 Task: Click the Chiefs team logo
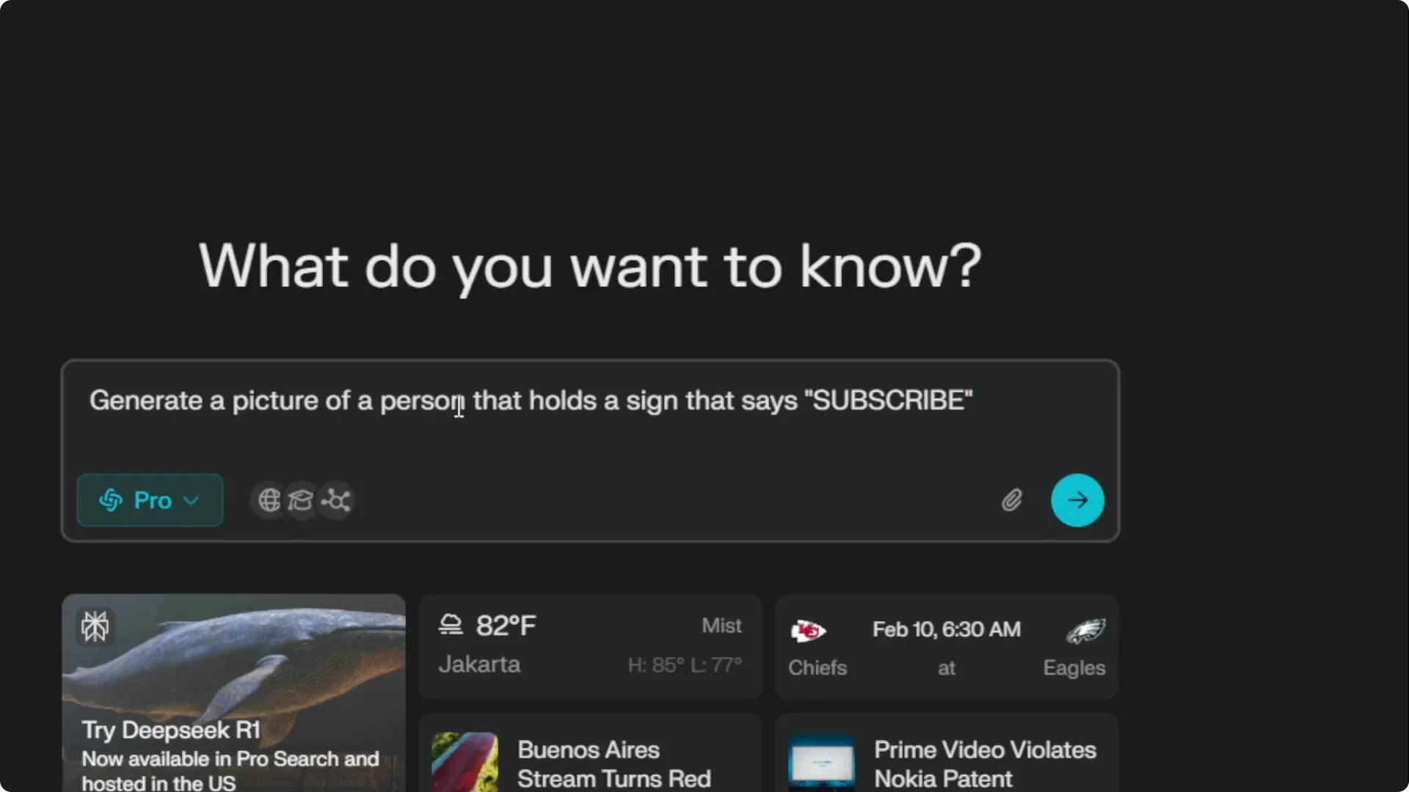pyautogui.click(x=808, y=630)
